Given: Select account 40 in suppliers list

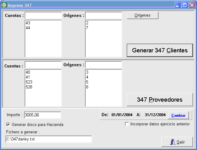Looking at the screenshot, I should [x=28, y=72].
